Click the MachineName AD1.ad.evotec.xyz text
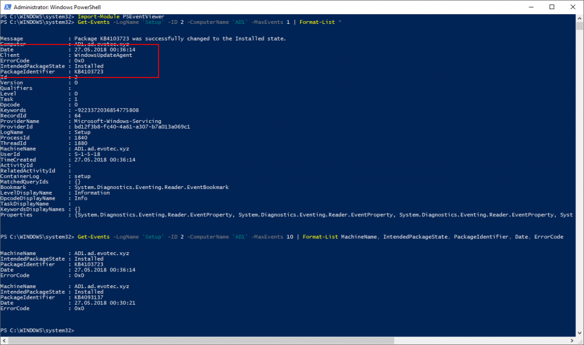This screenshot has width=584, height=345. [x=103, y=253]
